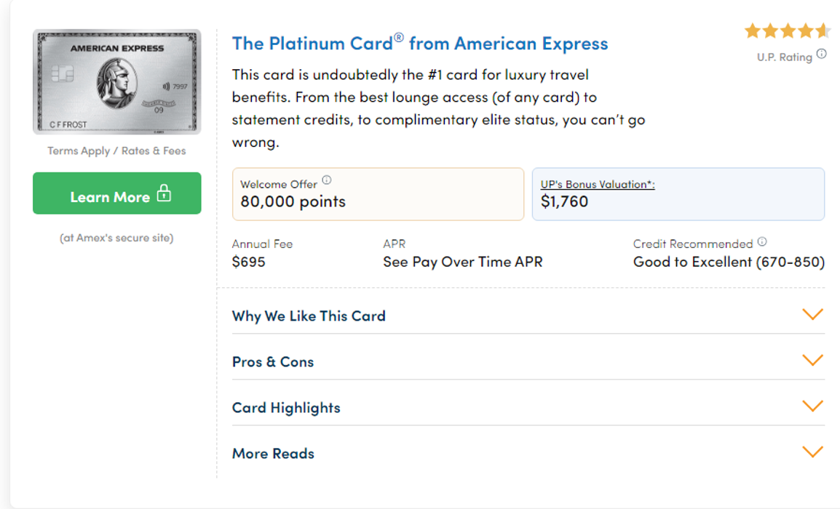
Task: Click the green Learn More button
Action: point(116,193)
